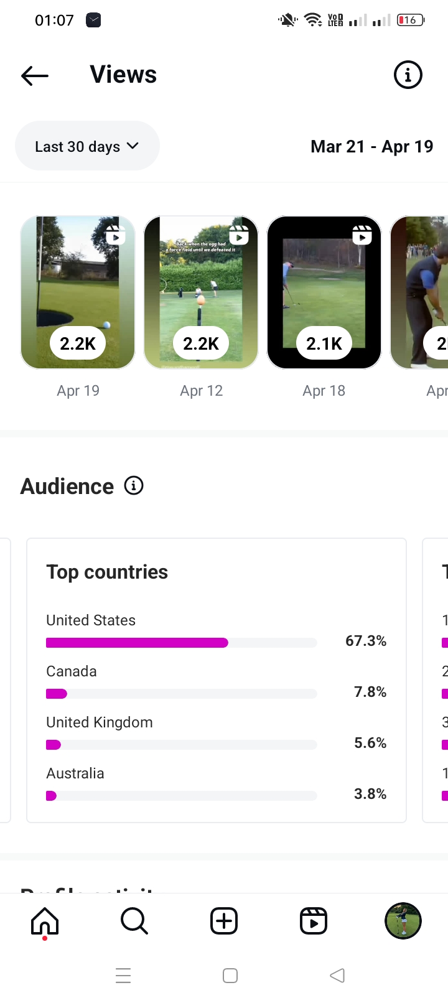
Task: Tap the Android recent apps menu button
Action: click(123, 976)
